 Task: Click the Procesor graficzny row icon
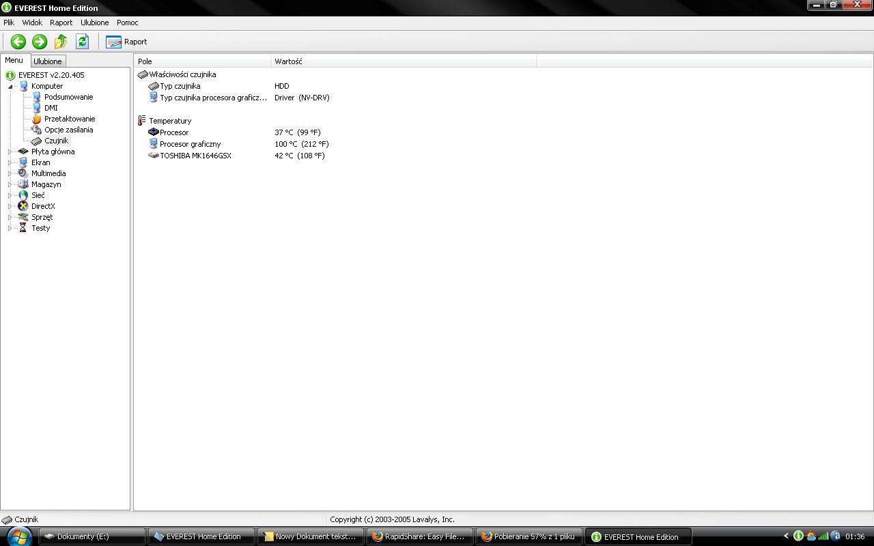154,144
